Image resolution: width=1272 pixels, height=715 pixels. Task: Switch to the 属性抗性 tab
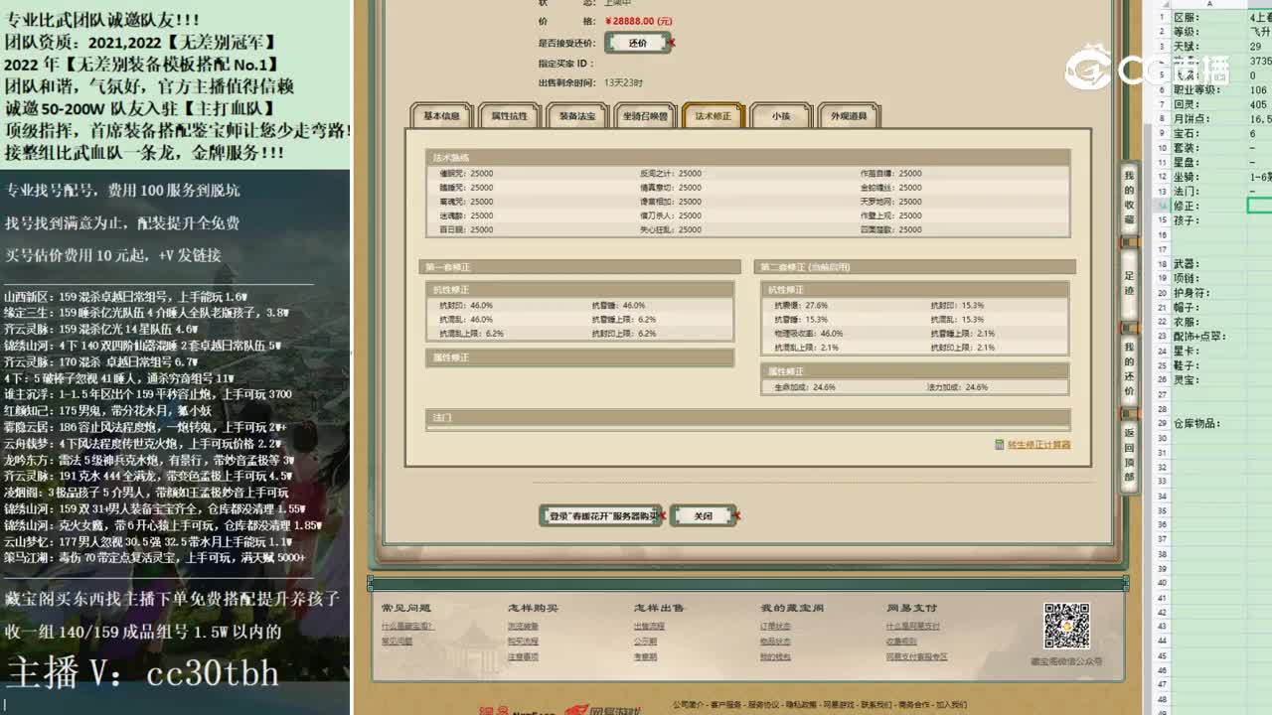[x=509, y=116]
